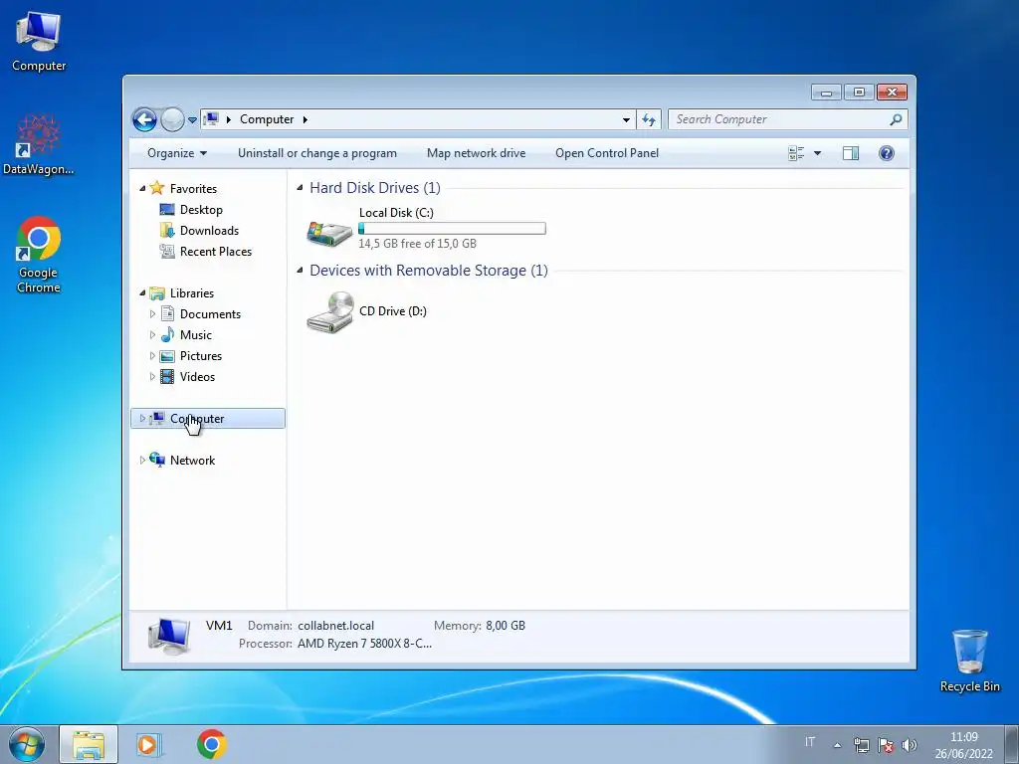1019x764 pixels.
Task: Open the view options dropdown arrow
Action: coord(818,153)
